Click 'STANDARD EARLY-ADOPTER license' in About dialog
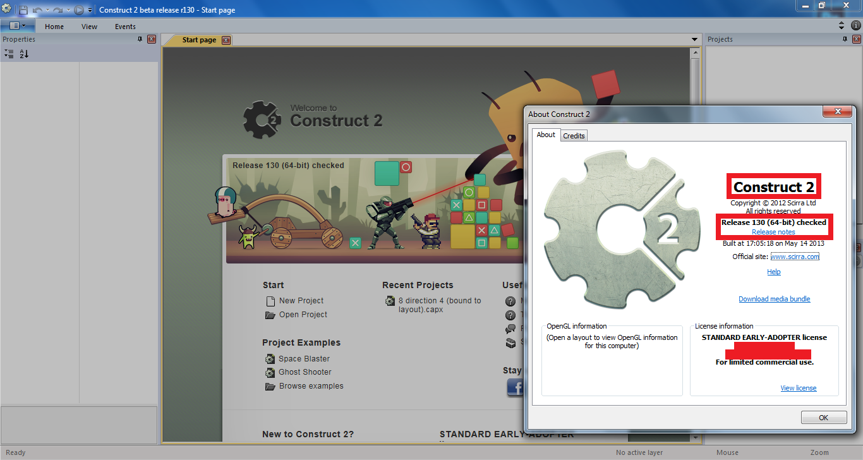Screen dimensions: 863x460 click(764, 337)
